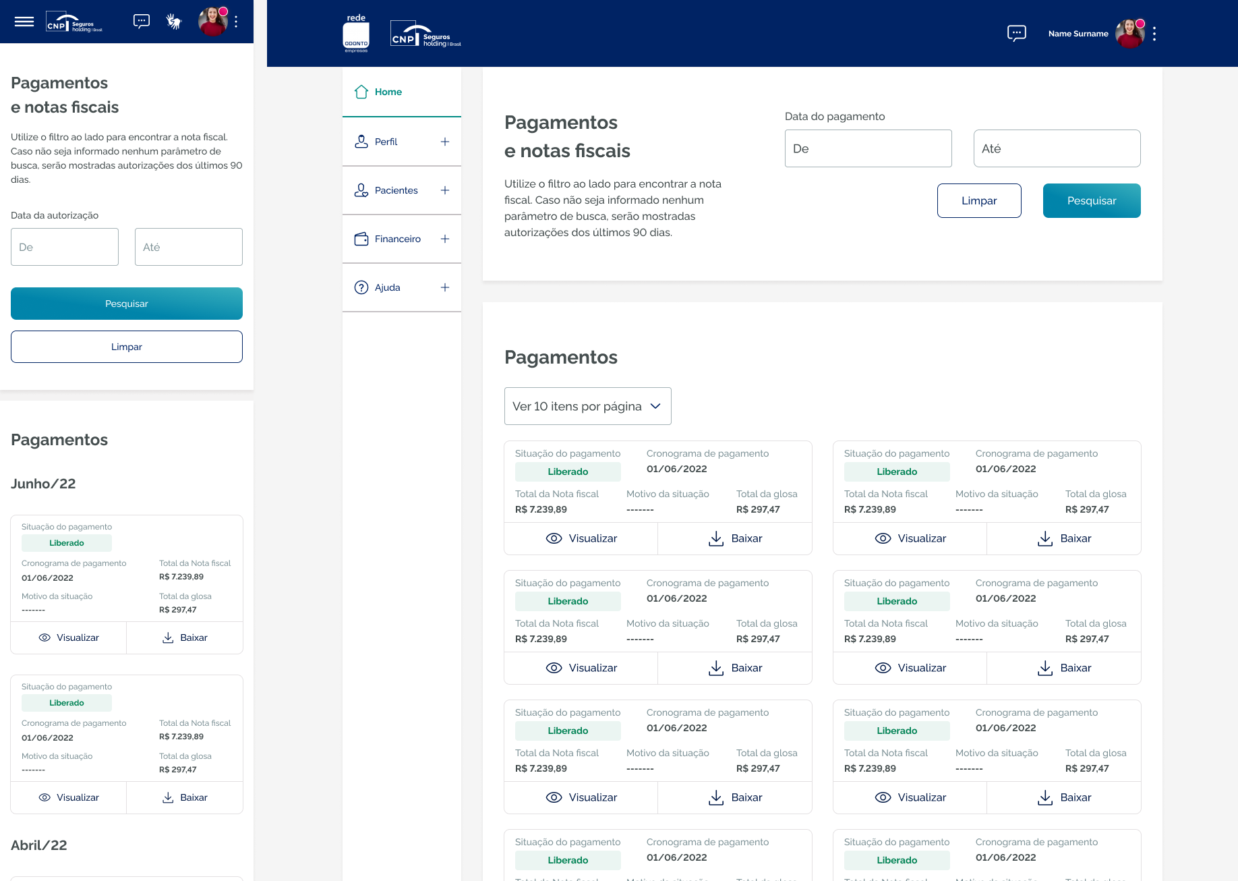This screenshot has height=881, width=1238.
Task: Click the desktop Limpar button
Action: [979, 201]
